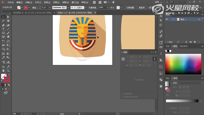Open the gradient 类型 dropdown
204x115 pixels.
191,83
